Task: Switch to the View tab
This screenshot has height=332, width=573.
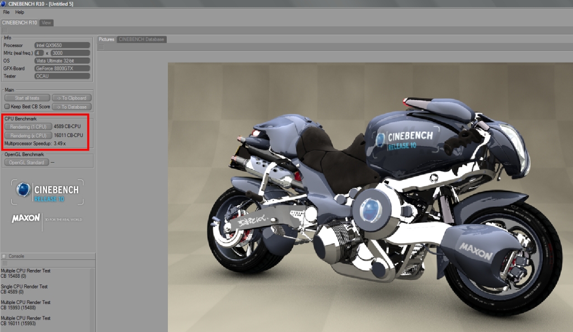Action: pos(46,22)
